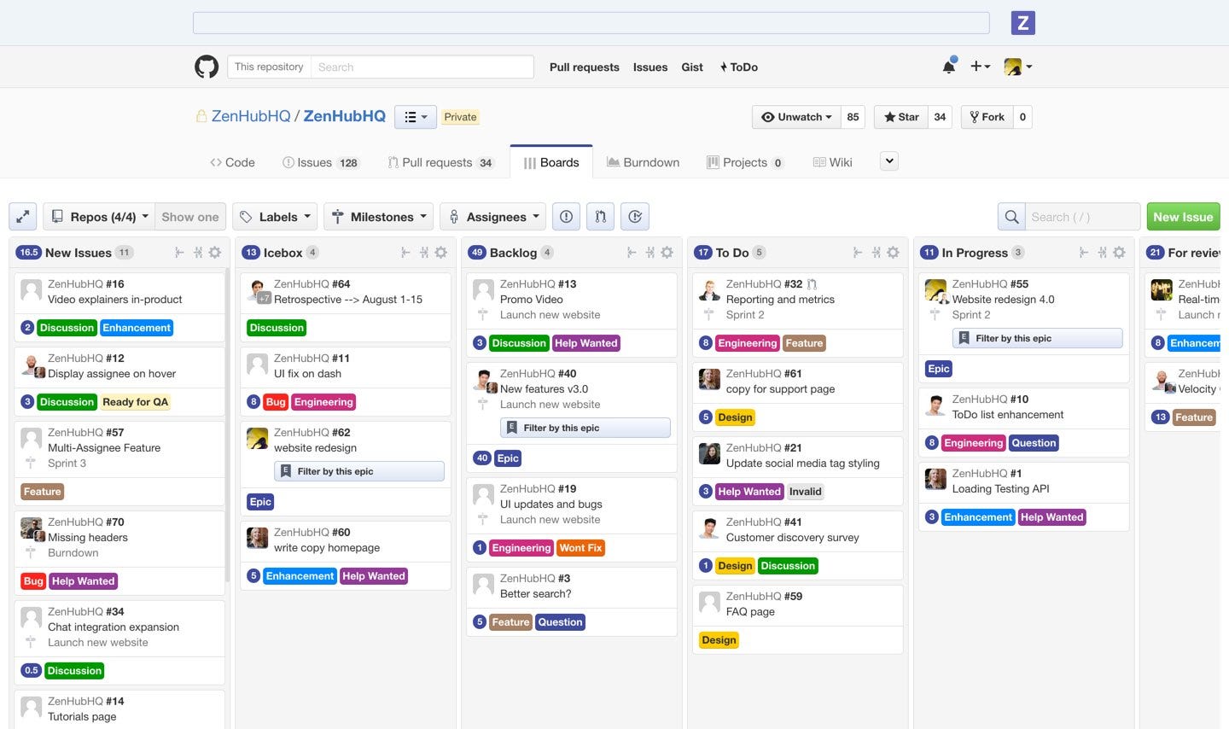Open In Progress pipeline gear settings
The height and width of the screenshot is (729, 1229).
click(x=1120, y=253)
